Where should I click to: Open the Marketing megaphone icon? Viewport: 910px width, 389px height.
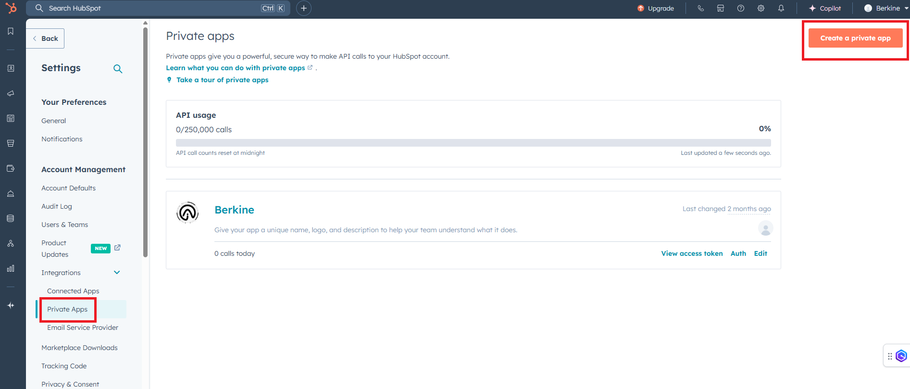11,93
